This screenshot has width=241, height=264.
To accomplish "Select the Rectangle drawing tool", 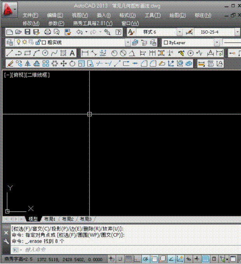I will point(28,53).
